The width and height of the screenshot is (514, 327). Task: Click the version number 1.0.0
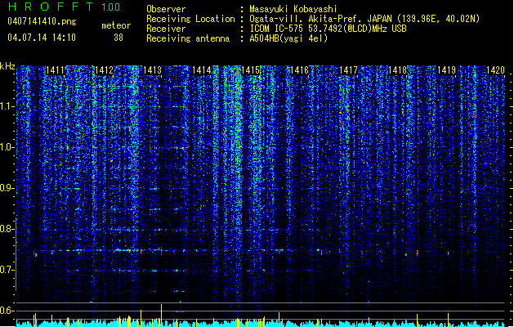point(111,7)
